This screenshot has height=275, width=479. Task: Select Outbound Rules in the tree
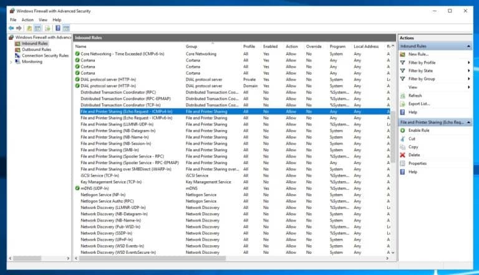[36, 50]
